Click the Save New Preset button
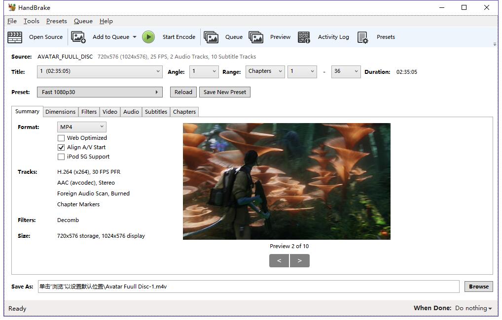This screenshot has height=320, width=502. (225, 92)
